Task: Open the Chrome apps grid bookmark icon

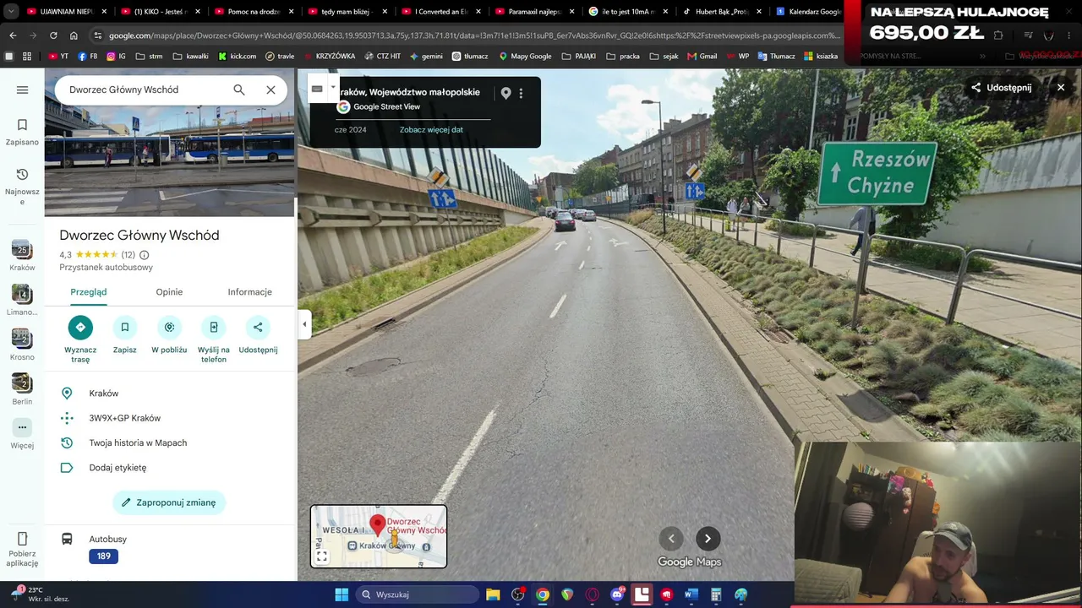Action: 27,57
